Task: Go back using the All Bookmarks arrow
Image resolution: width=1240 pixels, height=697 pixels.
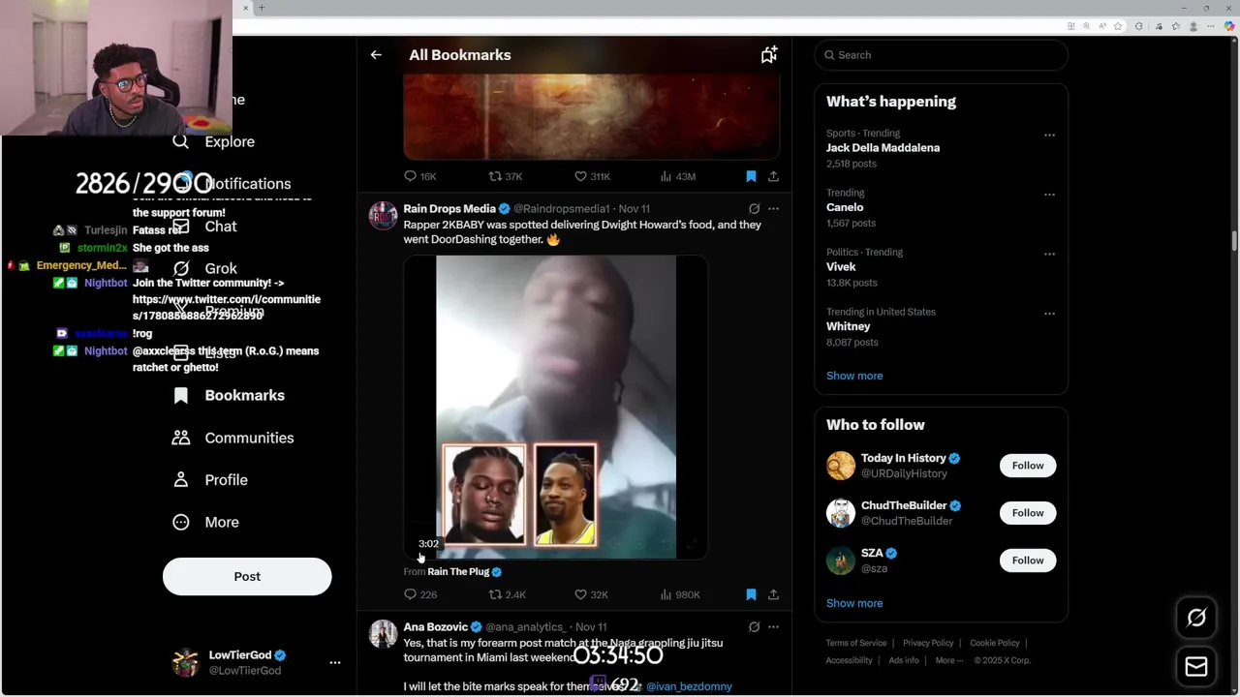Action: [x=376, y=55]
